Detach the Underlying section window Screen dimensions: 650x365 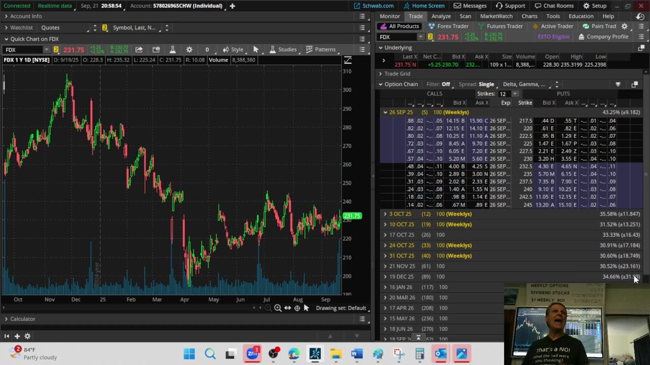641,48
